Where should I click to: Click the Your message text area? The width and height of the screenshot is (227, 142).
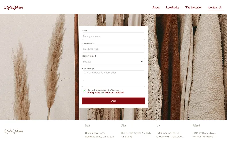(113, 79)
